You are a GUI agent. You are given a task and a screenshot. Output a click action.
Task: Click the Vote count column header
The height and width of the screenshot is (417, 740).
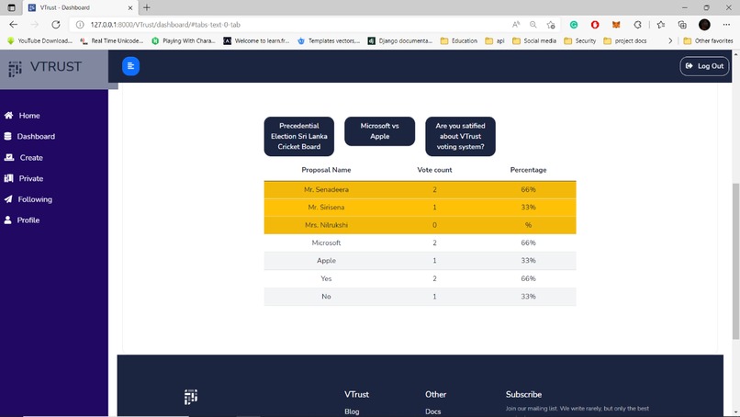click(434, 170)
